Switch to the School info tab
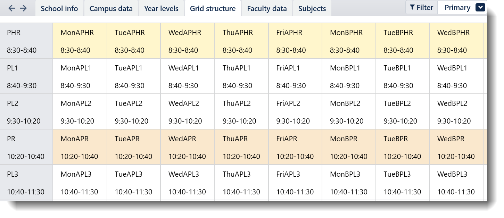Image resolution: width=504 pixels, height=218 pixels. pyautogui.click(x=59, y=9)
